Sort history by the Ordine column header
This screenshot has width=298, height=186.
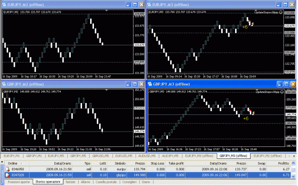(17, 164)
